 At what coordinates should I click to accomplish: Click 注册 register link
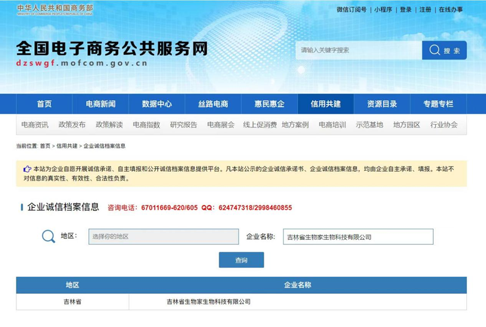pos(425,10)
